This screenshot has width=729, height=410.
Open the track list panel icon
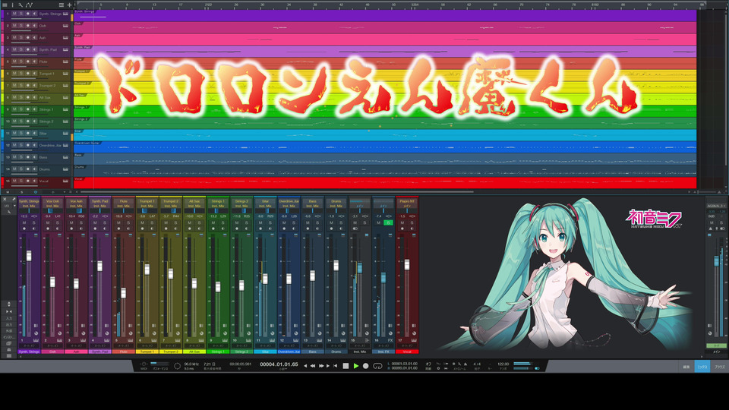[x=5, y=5]
